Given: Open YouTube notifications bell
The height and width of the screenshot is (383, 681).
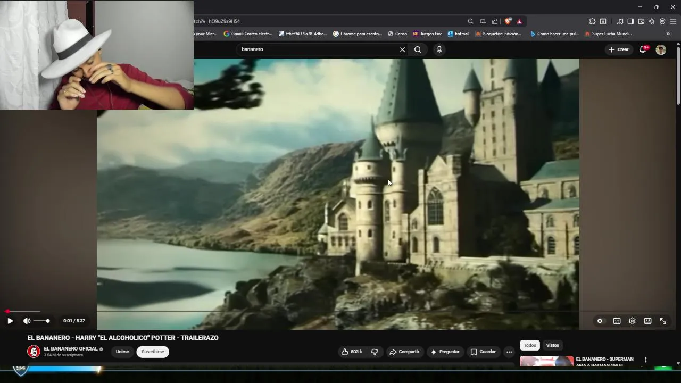Looking at the screenshot, I should tap(643, 49).
